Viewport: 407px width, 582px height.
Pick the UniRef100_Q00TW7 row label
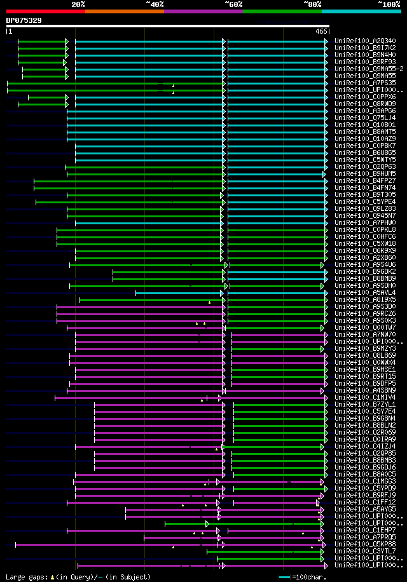[x=365, y=328]
